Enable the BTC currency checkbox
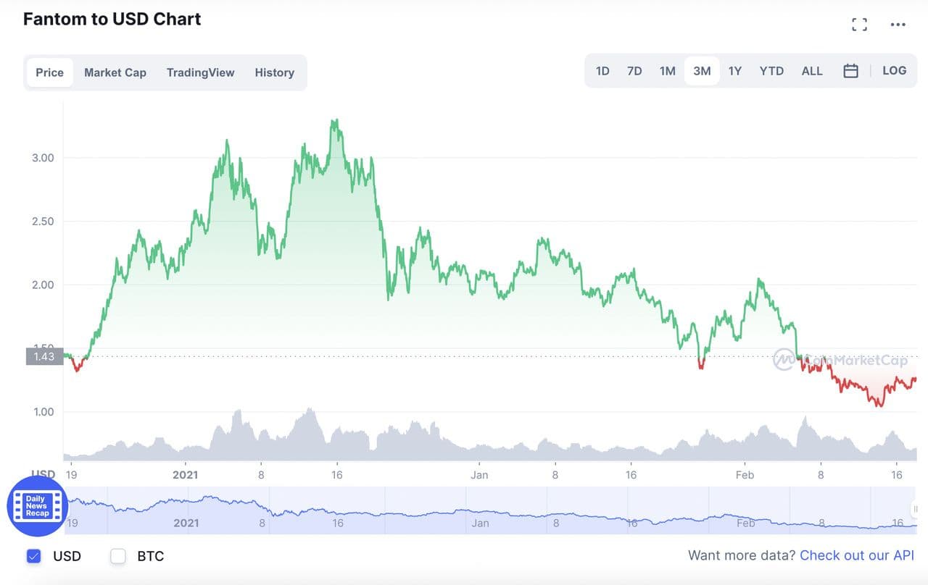This screenshot has width=928, height=585. (118, 556)
